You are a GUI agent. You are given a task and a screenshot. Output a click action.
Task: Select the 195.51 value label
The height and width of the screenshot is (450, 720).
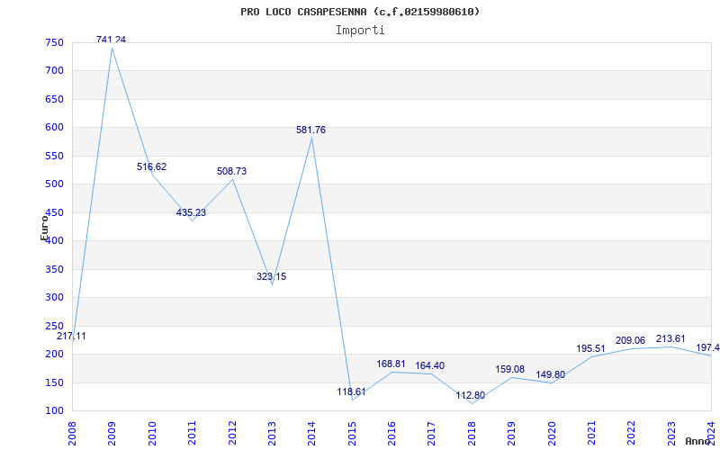click(x=590, y=348)
